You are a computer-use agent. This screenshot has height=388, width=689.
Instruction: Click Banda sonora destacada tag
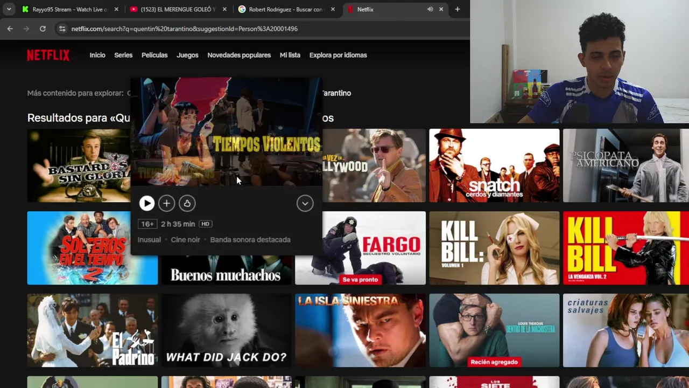click(x=250, y=240)
